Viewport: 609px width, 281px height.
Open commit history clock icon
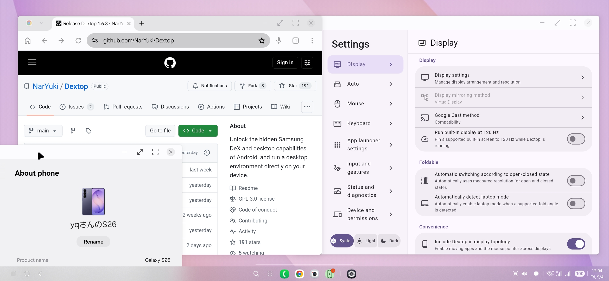[207, 153]
